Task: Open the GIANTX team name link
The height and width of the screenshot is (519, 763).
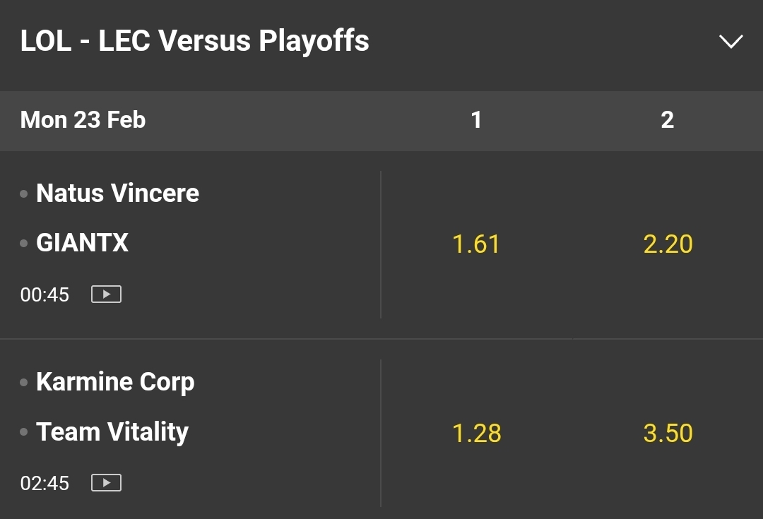Action: [82, 243]
